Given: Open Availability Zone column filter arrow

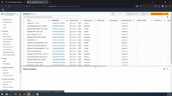Looking at the screenshot, I should tap(134, 20).
